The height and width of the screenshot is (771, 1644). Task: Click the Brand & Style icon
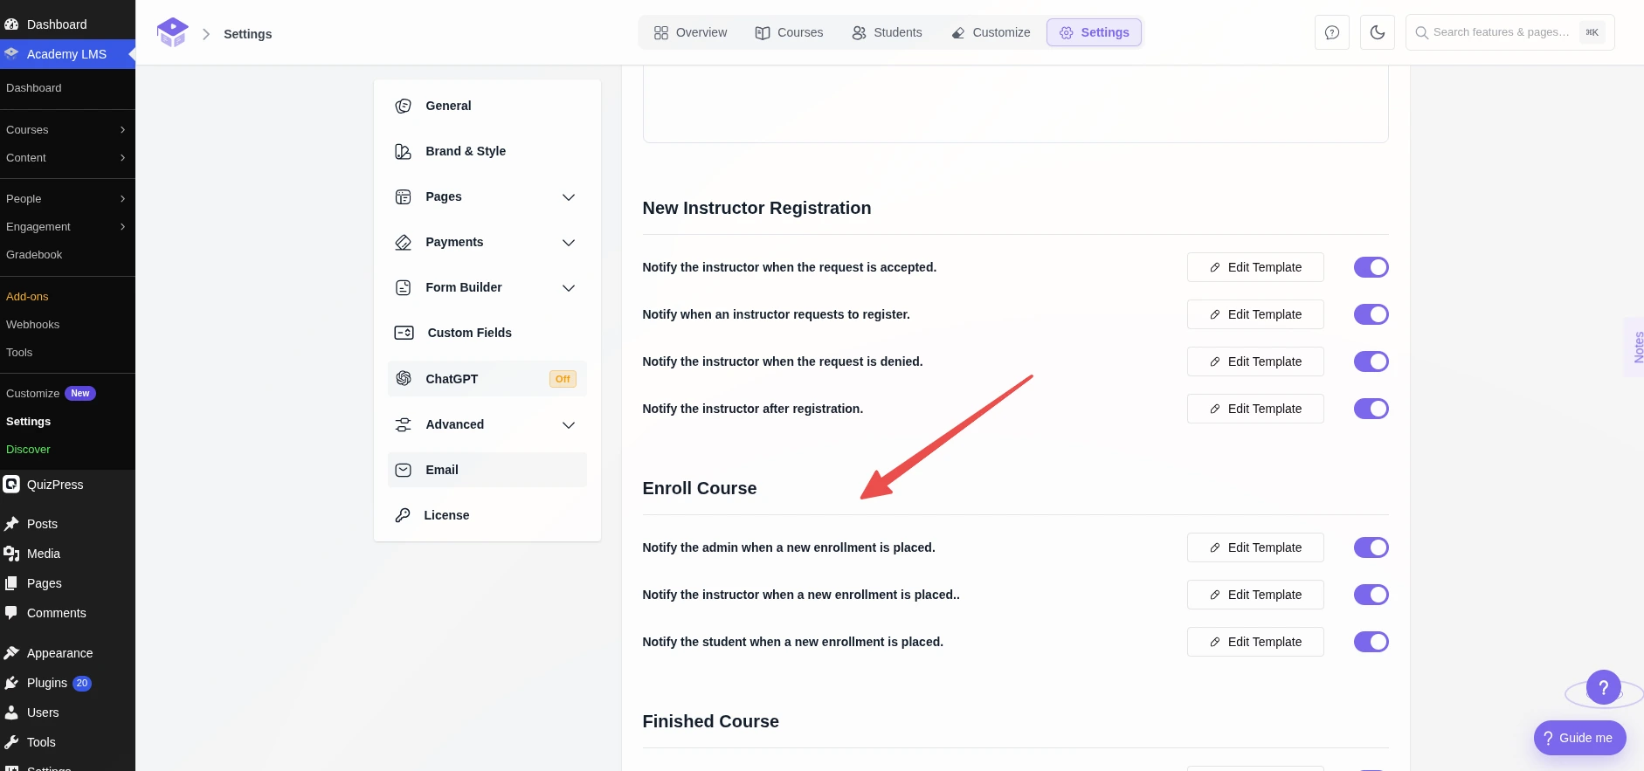click(x=404, y=151)
